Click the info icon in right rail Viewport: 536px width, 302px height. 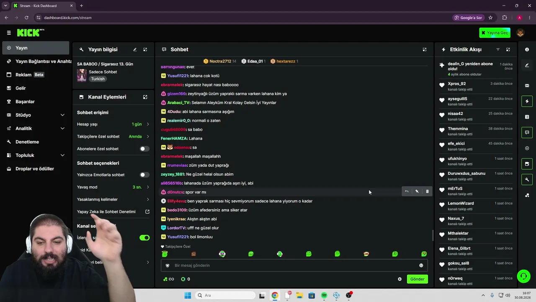[x=527, y=49]
